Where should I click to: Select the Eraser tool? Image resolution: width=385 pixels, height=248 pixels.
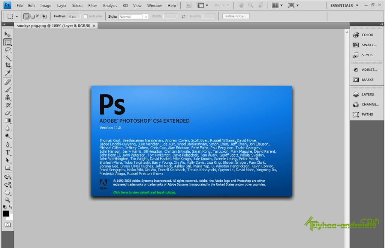8,113
